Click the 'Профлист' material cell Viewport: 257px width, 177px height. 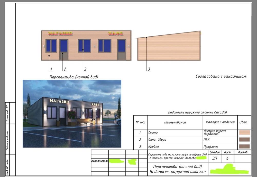(220, 147)
